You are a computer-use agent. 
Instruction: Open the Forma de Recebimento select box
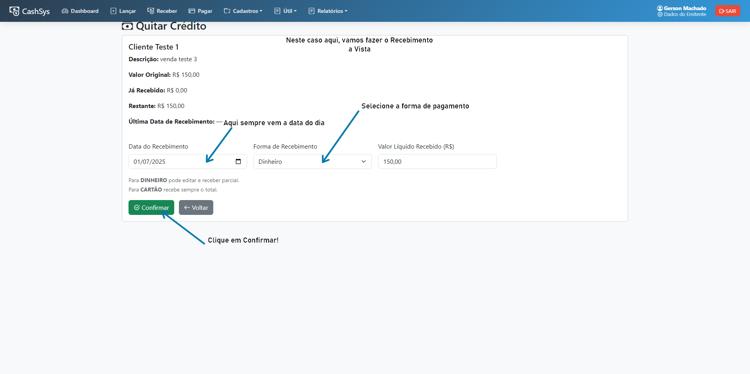[312, 161]
